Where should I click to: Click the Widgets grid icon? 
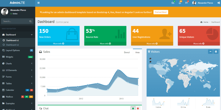(3, 57)
